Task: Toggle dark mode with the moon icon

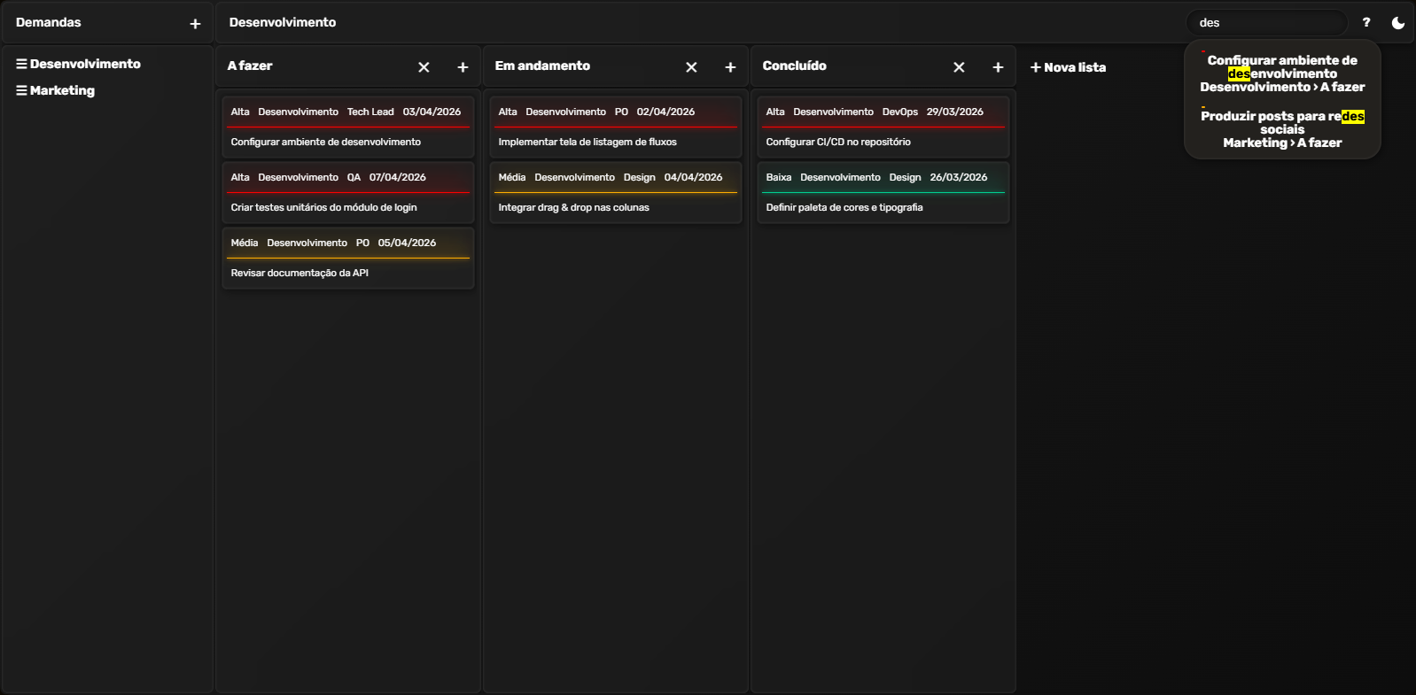Action: pos(1397,23)
